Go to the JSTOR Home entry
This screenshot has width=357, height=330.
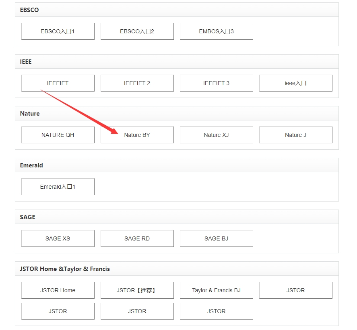[x=58, y=290]
